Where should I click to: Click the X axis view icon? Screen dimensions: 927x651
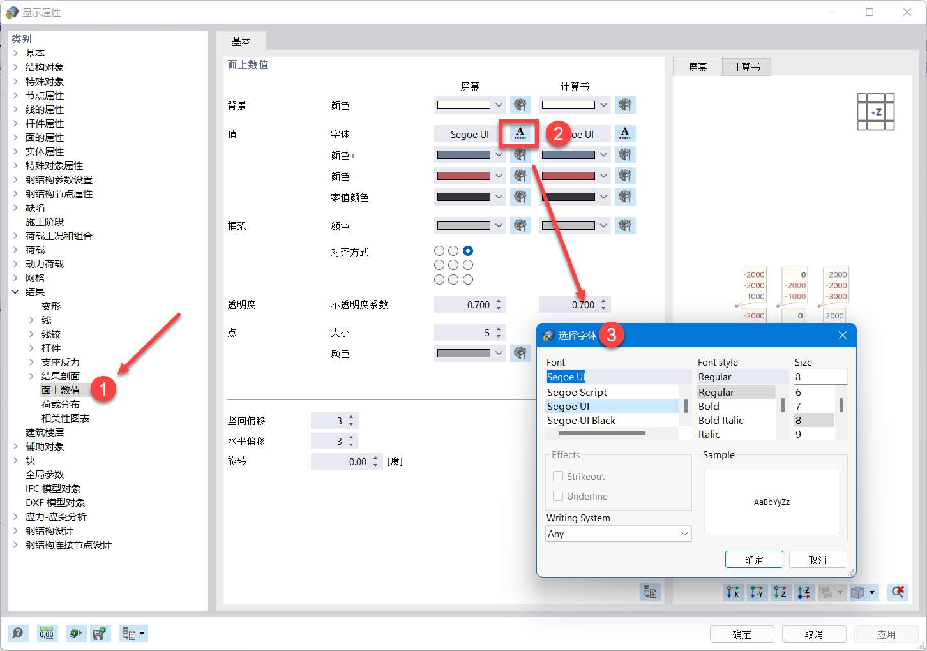[x=733, y=592]
